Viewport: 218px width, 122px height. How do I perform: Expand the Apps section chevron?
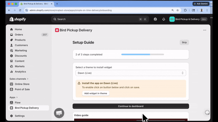[17, 97]
